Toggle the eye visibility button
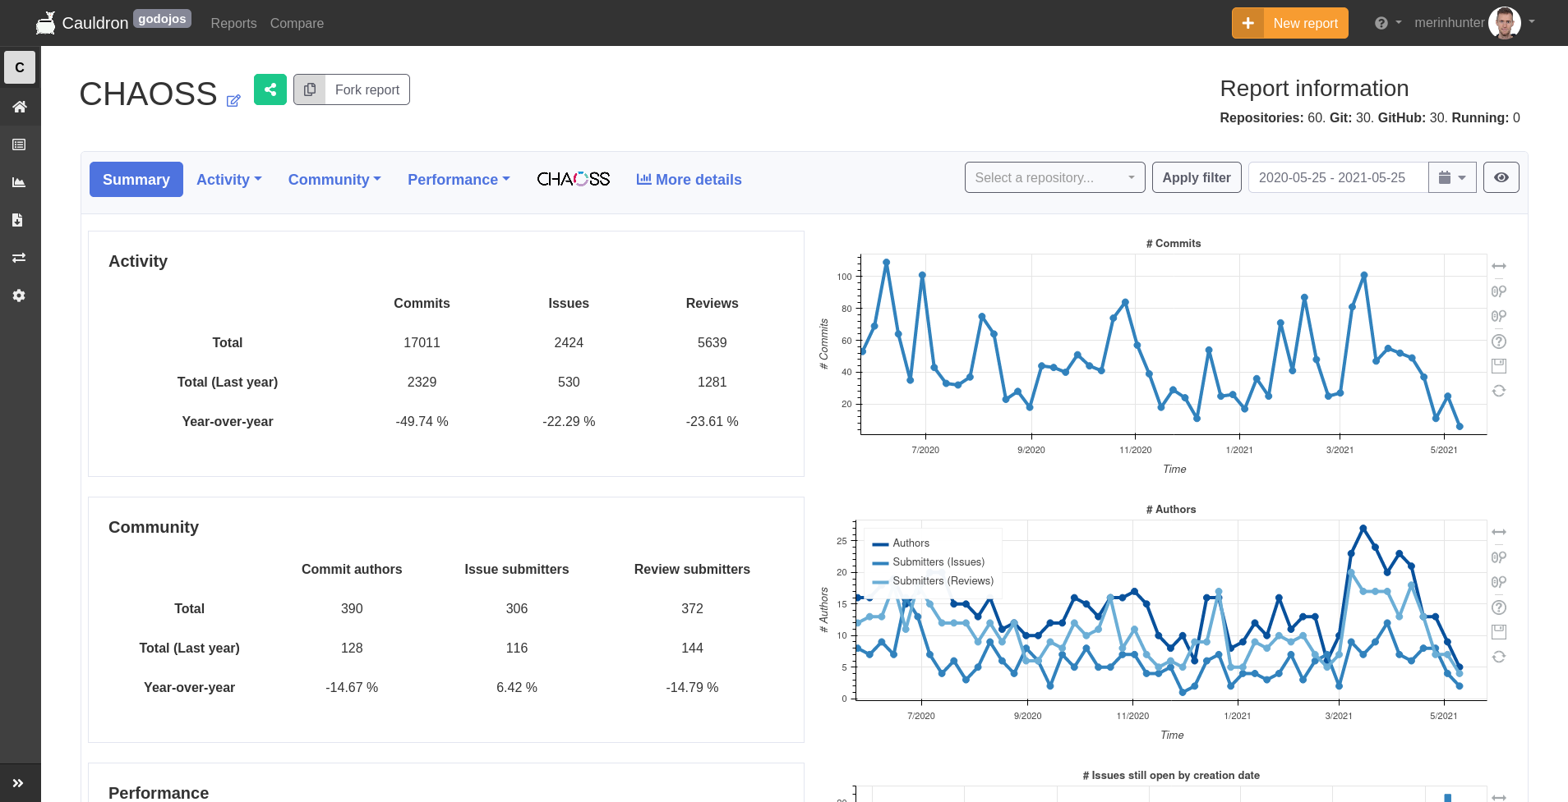 click(x=1501, y=177)
